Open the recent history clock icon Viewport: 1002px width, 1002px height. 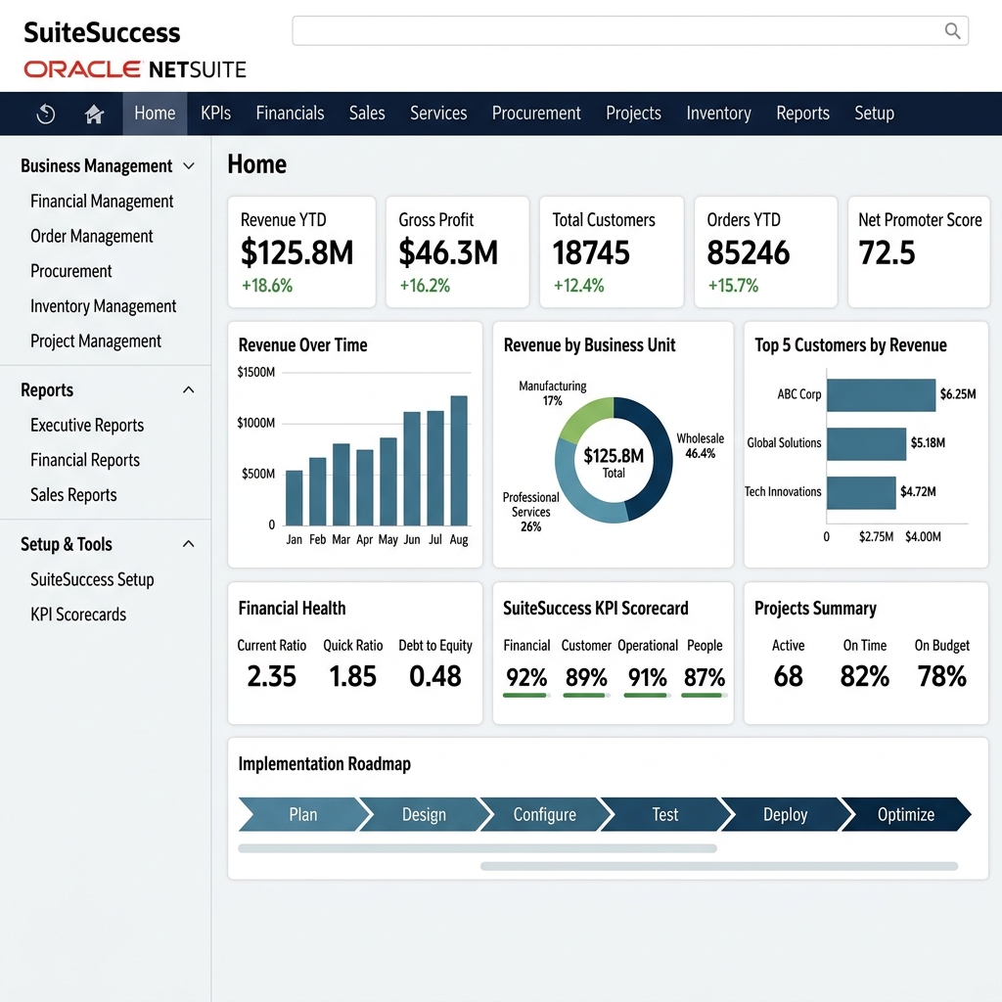[46, 114]
